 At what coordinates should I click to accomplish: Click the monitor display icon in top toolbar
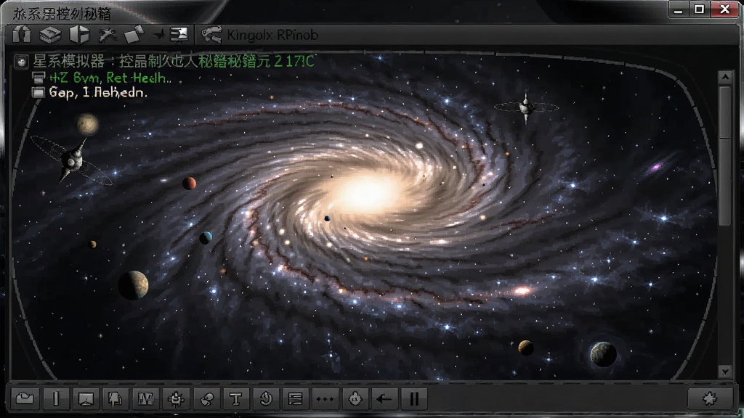[x=179, y=35]
